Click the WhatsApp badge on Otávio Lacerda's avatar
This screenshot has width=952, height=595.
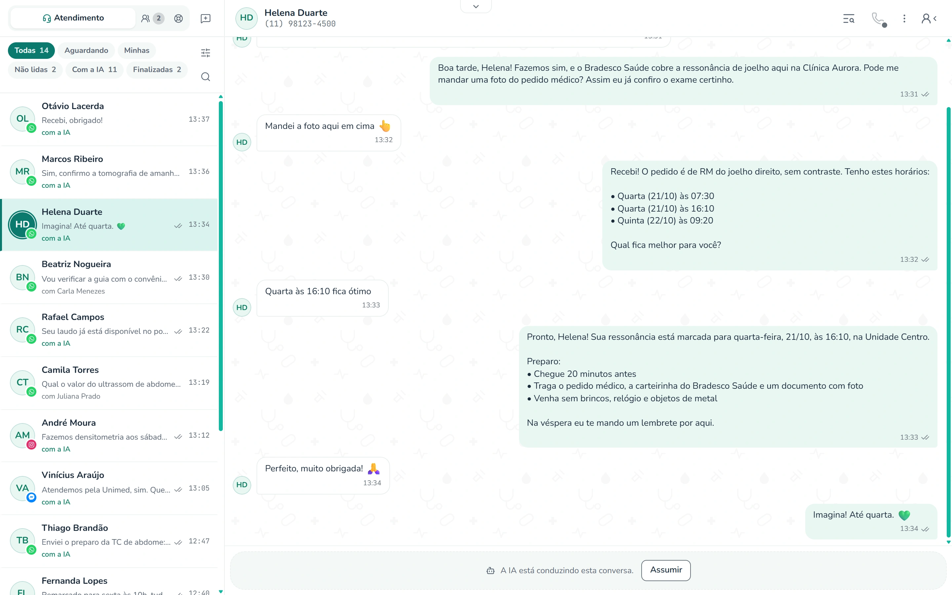click(x=31, y=128)
